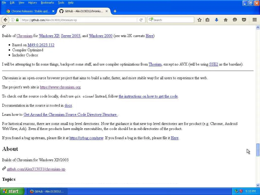Click the About heading
The width and height of the screenshot is (260, 195).
click(10, 149)
